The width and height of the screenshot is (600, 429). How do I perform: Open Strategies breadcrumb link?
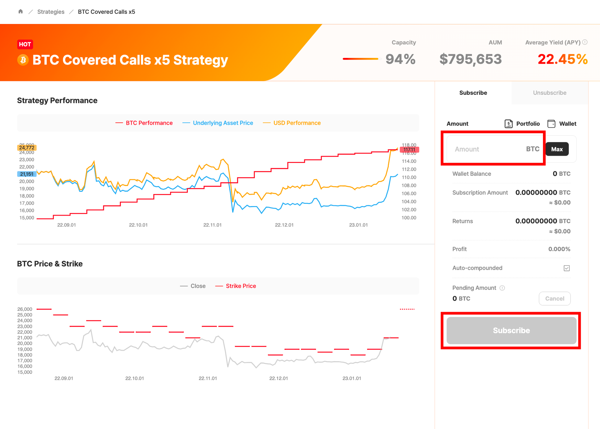51,12
